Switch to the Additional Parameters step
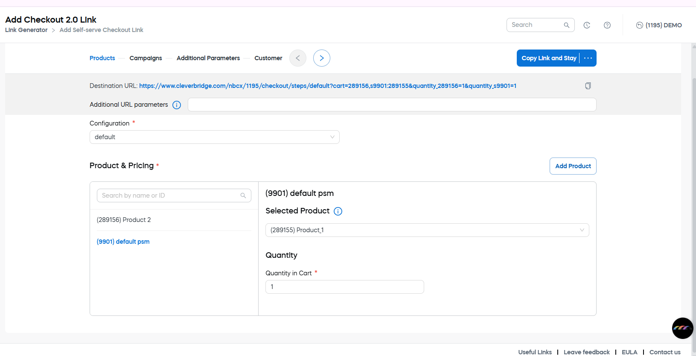The image size is (696, 356). tap(208, 58)
